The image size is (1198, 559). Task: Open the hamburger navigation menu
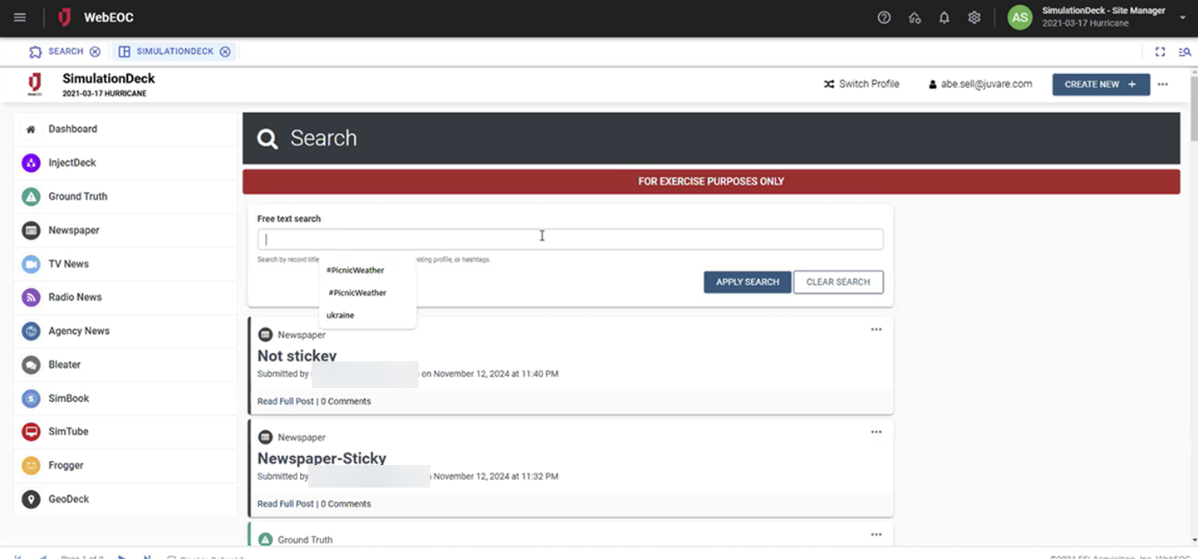tap(20, 17)
